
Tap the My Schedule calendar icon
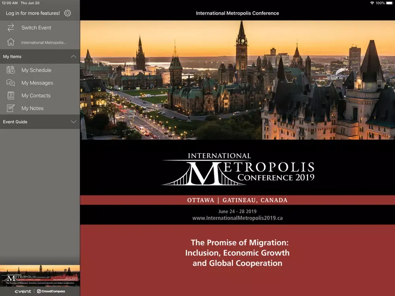click(11, 70)
